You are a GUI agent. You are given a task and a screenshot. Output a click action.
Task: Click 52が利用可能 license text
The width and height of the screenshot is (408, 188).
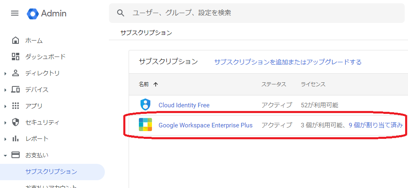pos(319,105)
